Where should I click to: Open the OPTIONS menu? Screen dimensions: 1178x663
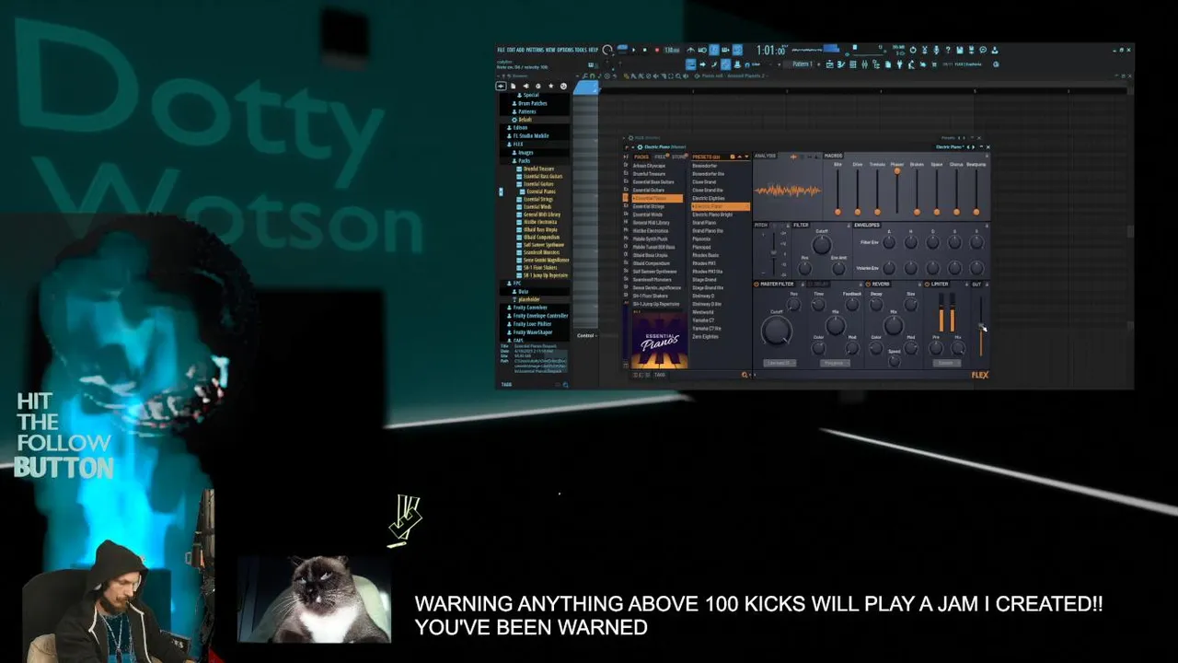(x=565, y=50)
